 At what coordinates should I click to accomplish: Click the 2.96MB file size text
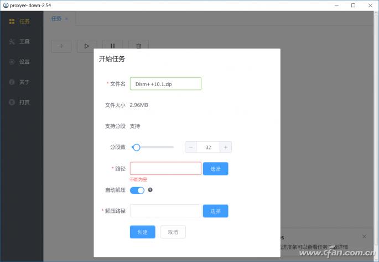pos(139,105)
